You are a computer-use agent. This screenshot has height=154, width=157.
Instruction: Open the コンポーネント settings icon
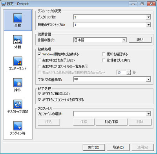pos(18,61)
